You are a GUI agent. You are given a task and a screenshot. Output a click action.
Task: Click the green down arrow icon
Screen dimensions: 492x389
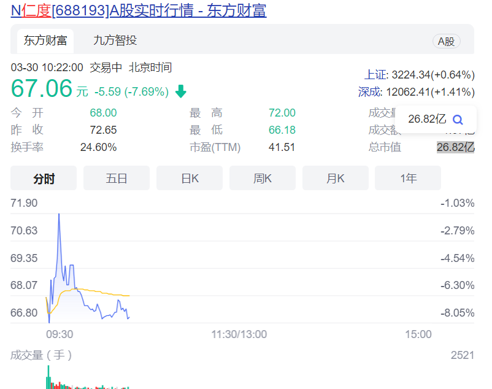(x=180, y=92)
